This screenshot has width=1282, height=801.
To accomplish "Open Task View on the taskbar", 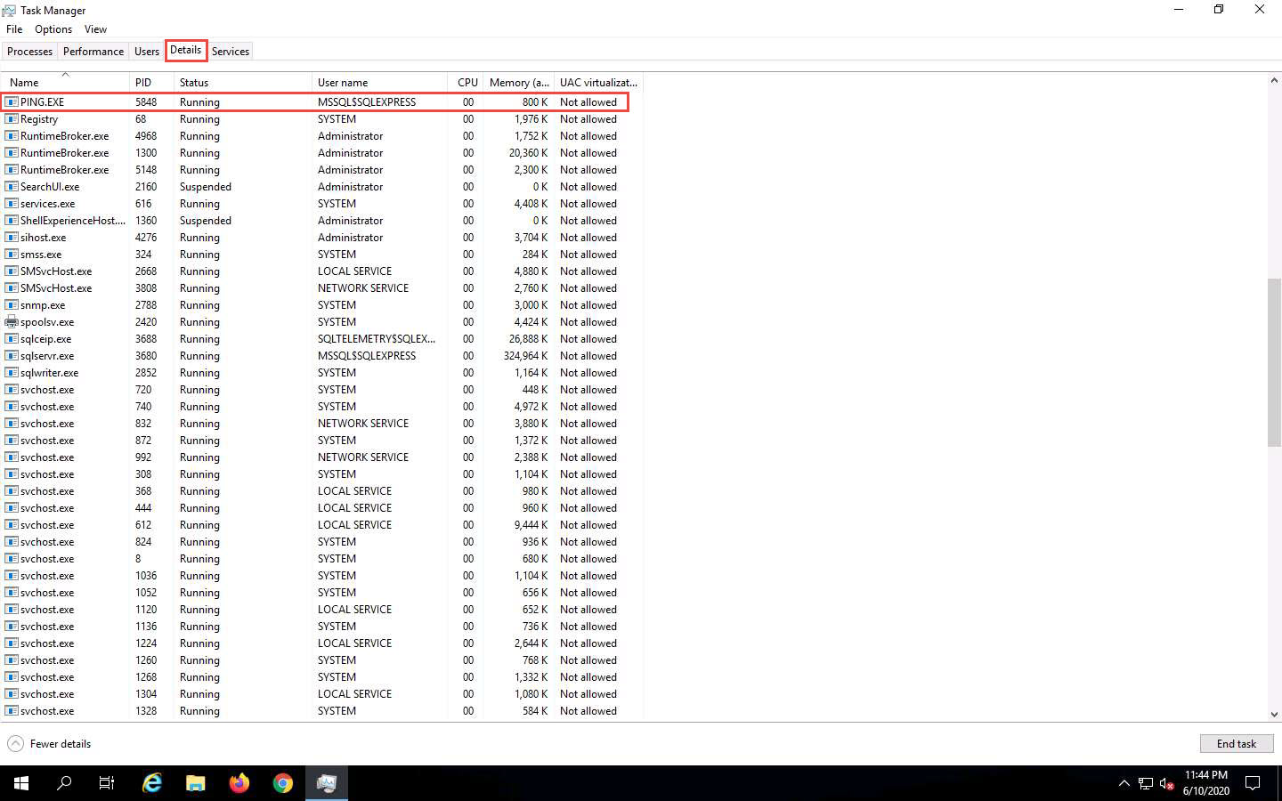I will coord(107,783).
